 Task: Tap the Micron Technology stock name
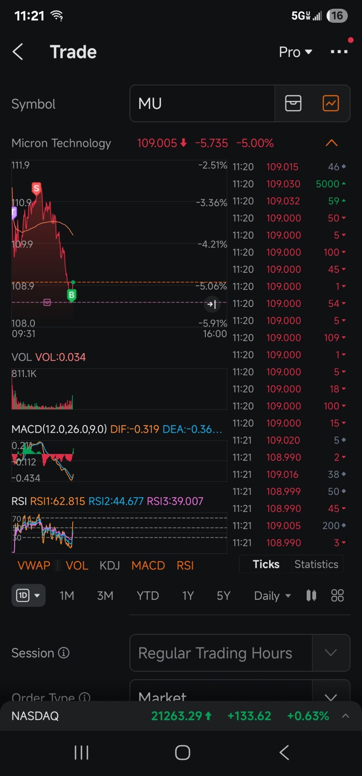(x=61, y=143)
